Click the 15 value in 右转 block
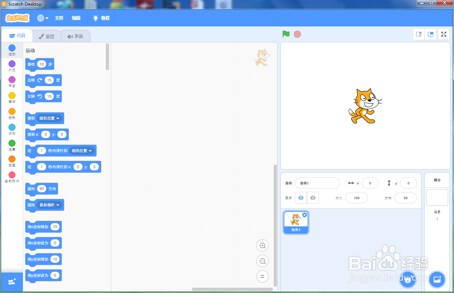The width and height of the screenshot is (454, 293). (49, 80)
